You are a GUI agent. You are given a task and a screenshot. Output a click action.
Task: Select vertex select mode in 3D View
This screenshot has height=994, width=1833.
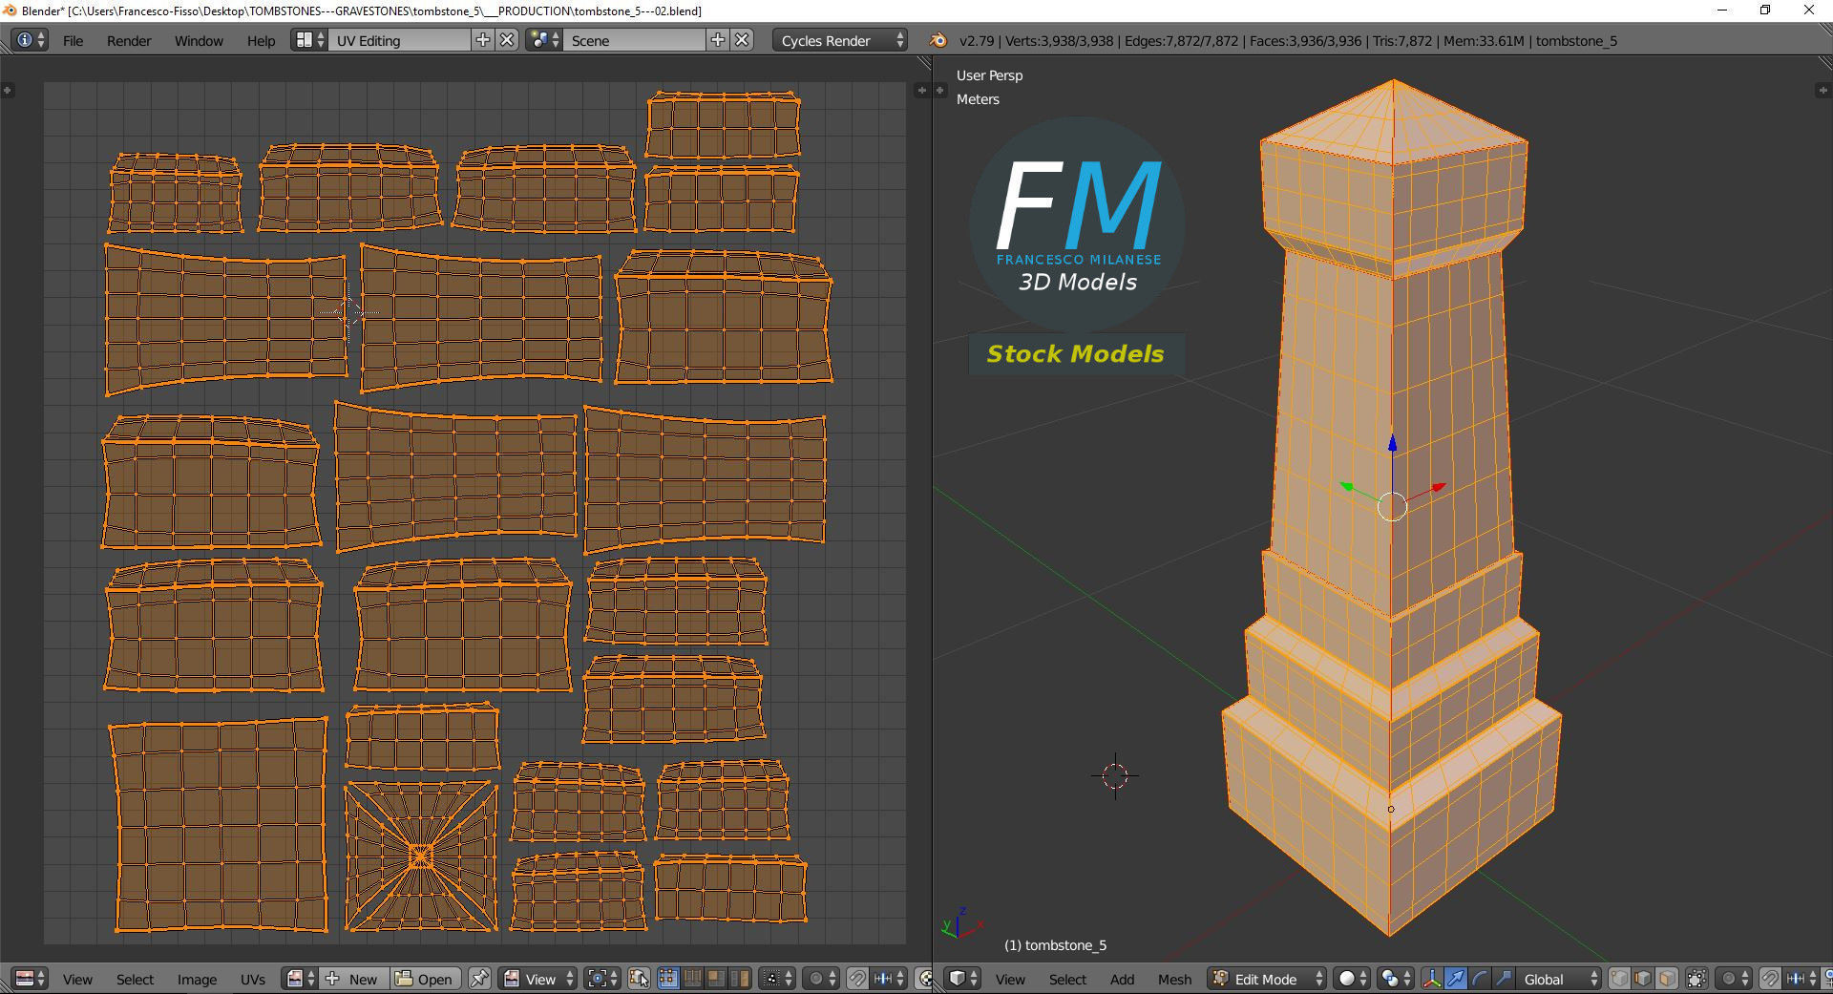(1619, 979)
